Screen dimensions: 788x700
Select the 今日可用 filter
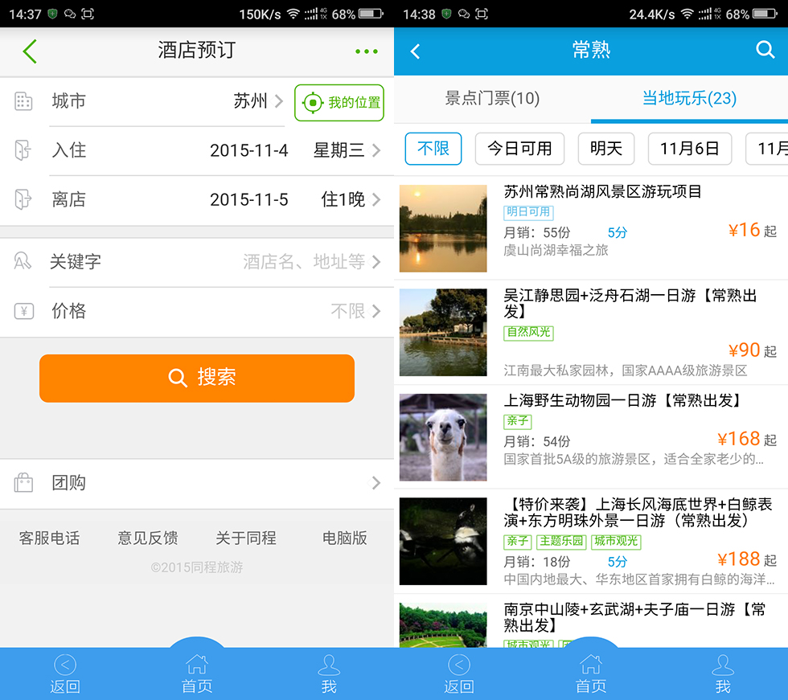[x=519, y=149]
